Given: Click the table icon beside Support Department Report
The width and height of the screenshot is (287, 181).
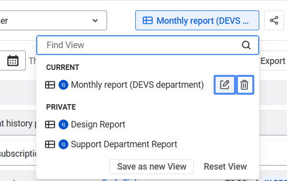Looking at the screenshot, I should (x=50, y=144).
